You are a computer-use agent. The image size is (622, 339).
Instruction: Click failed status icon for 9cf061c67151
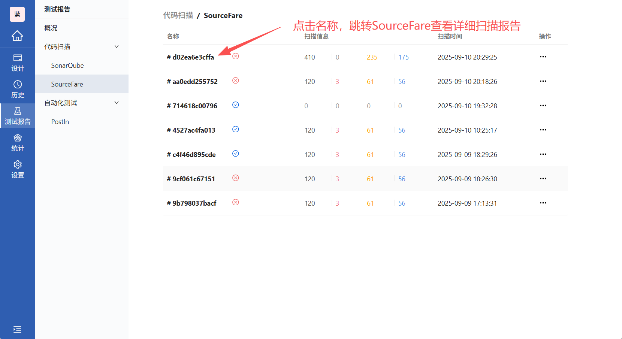coord(236,178)
